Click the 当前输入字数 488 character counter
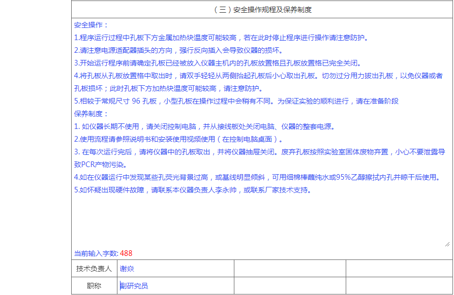The image size is (454, 295). [x=103, y=253]
